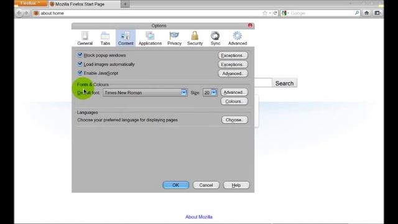Open the Default font dropdown
This screenshot has height=224, width=398.
click(145, 93)
